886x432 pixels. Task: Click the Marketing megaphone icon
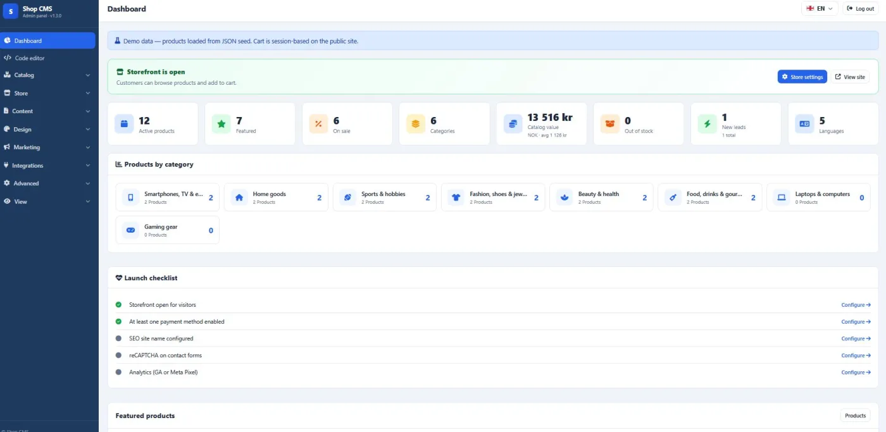point(7,147)
